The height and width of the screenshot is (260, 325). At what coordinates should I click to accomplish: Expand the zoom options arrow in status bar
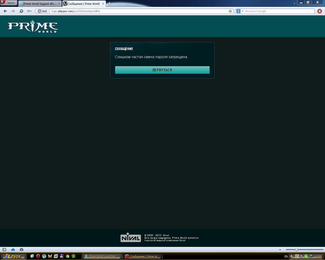pyautogui.click(x=280, y=250)
